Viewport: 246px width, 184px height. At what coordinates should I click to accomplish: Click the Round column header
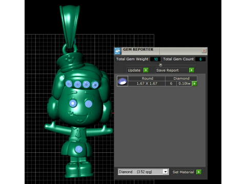click(147, 78)
